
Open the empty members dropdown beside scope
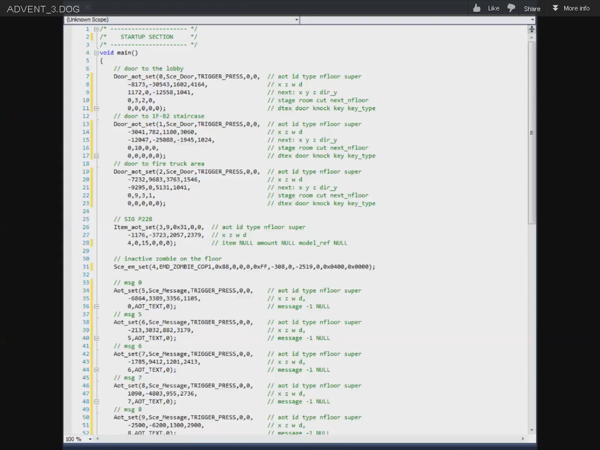(417, 20)
